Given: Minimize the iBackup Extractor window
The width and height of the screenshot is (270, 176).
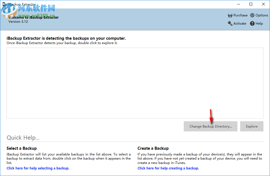Looking at the screenshot, I should (238, 4).
